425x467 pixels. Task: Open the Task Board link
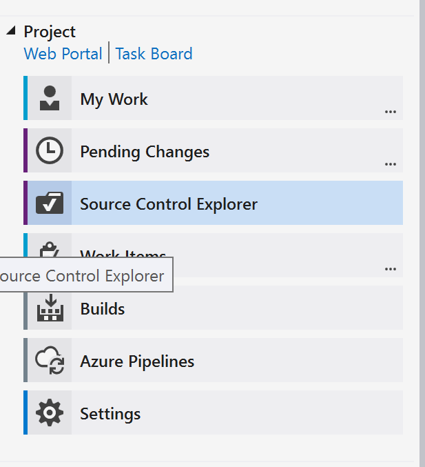point(154,54)
